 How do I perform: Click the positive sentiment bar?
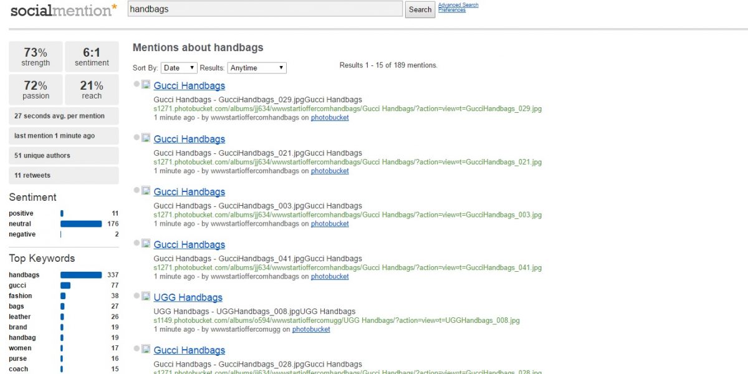[x=62, y=213]
